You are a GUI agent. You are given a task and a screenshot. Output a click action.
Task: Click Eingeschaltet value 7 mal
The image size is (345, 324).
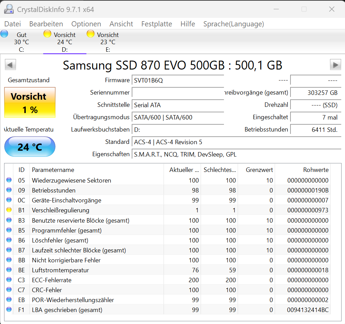click(x=316, y=117)
